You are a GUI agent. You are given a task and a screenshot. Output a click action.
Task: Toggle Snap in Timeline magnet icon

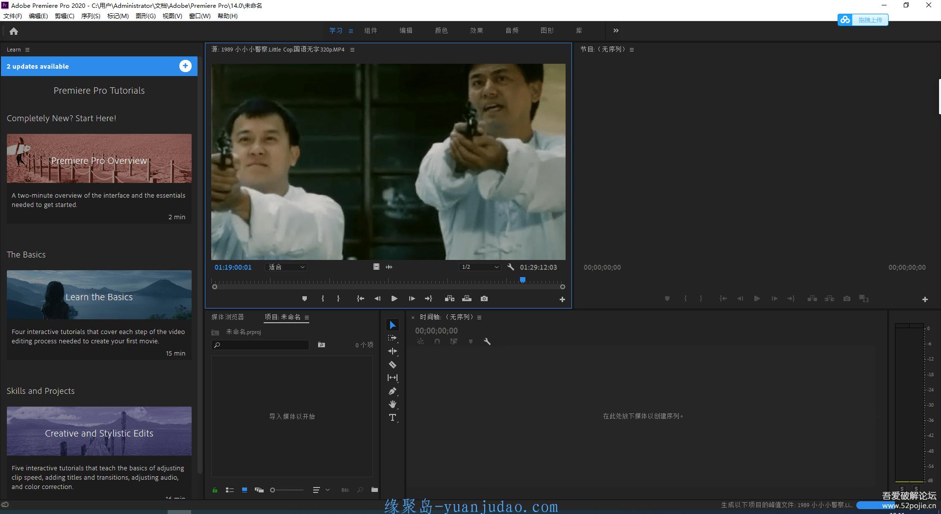pos(437,341)
